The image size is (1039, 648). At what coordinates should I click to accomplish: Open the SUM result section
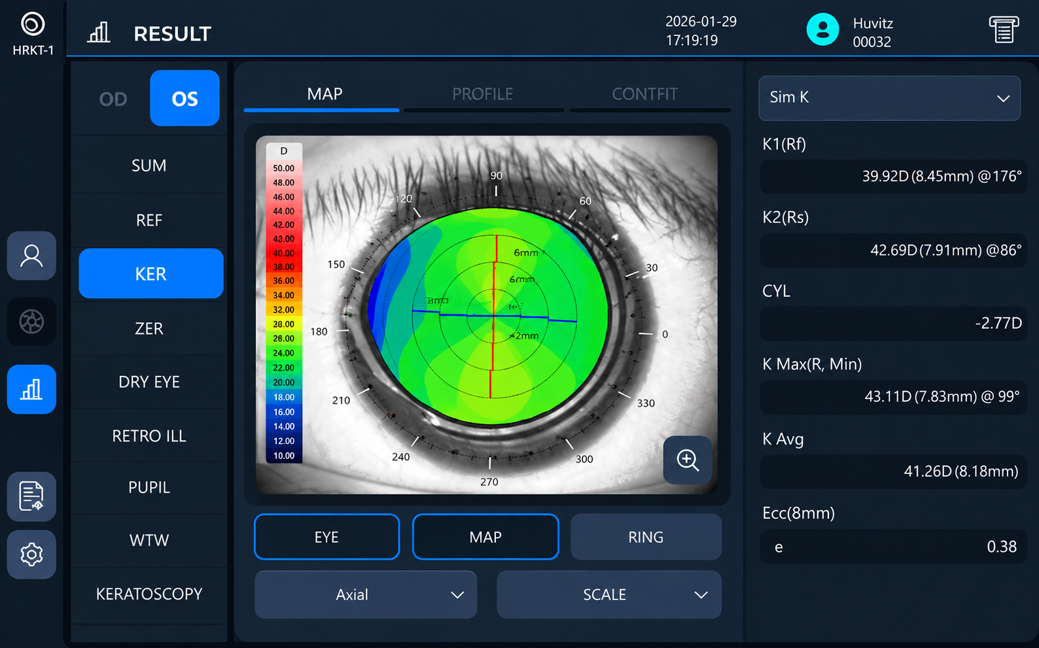click(x=149, y=165)
